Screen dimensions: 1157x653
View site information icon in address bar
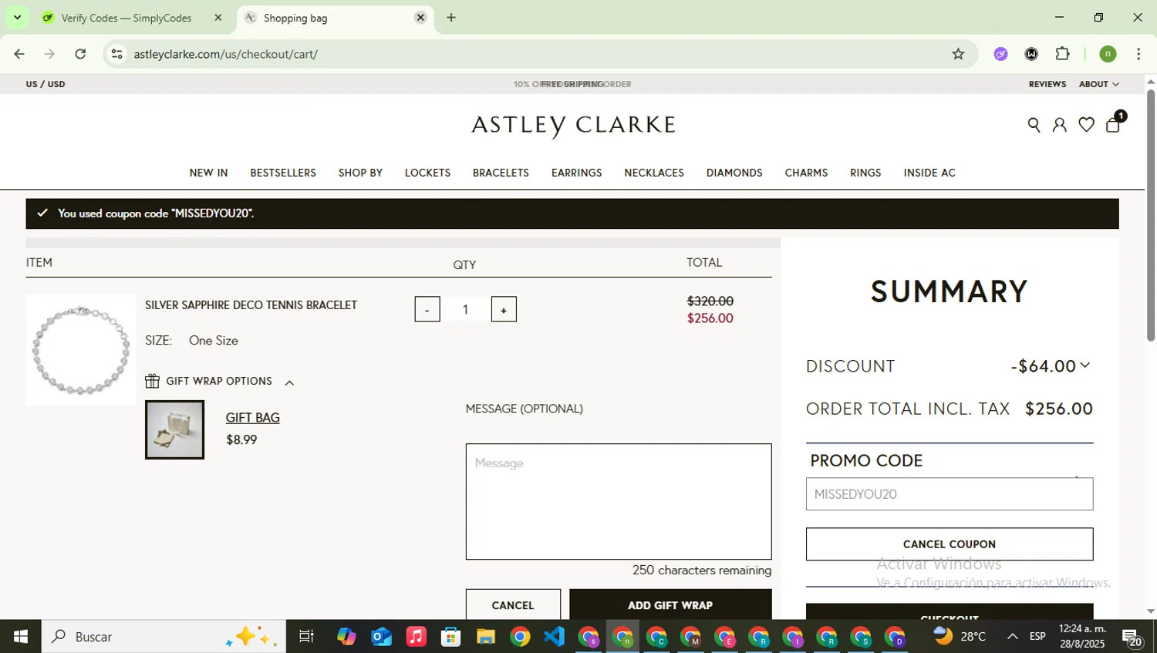[x=116, y=54]
